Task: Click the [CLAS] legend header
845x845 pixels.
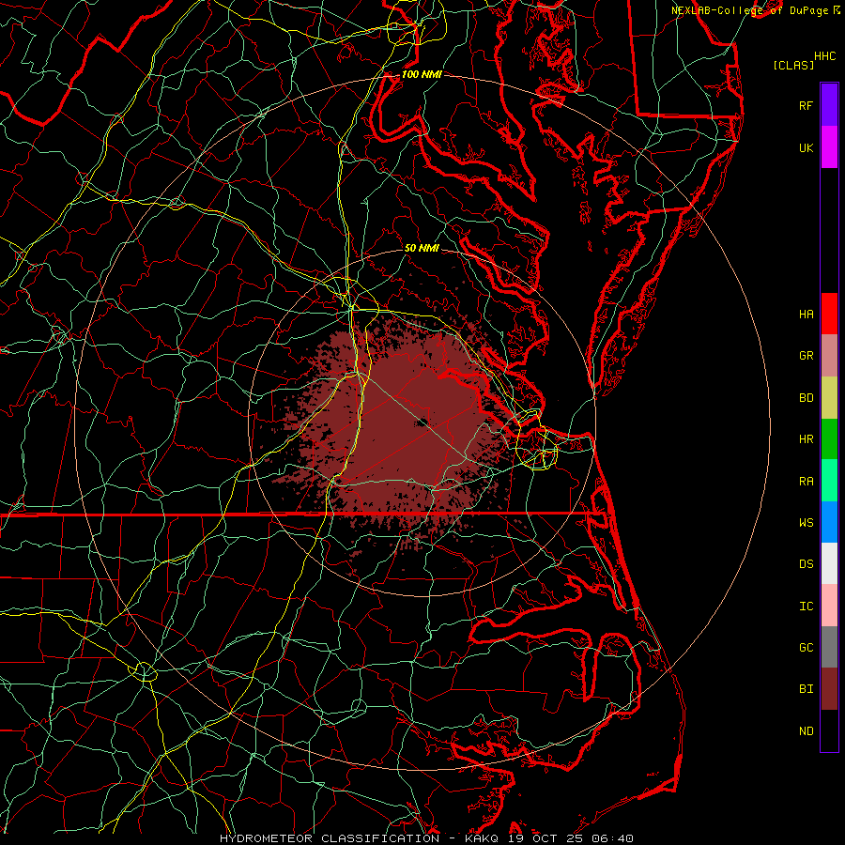Action: (793, 65)
